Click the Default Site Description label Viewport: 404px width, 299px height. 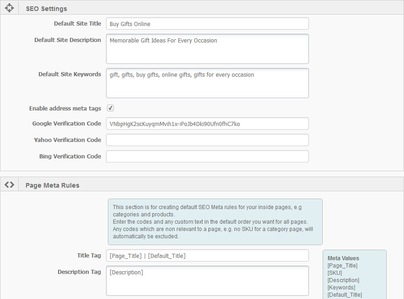click(x=68, y=40)
